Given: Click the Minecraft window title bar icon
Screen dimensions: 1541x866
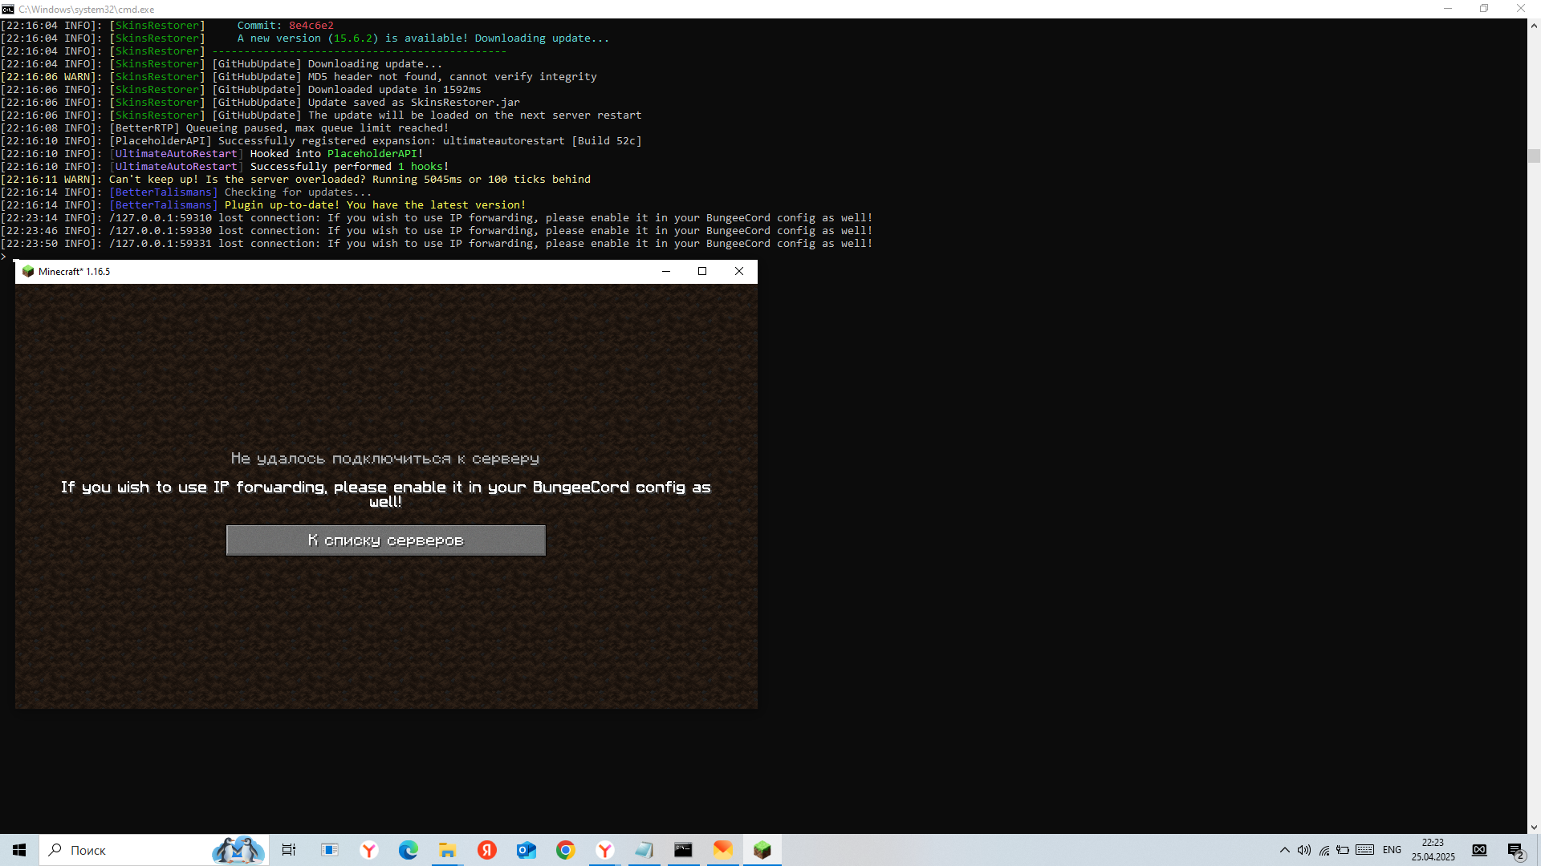Looking at the screenshot, I should 28,271.
